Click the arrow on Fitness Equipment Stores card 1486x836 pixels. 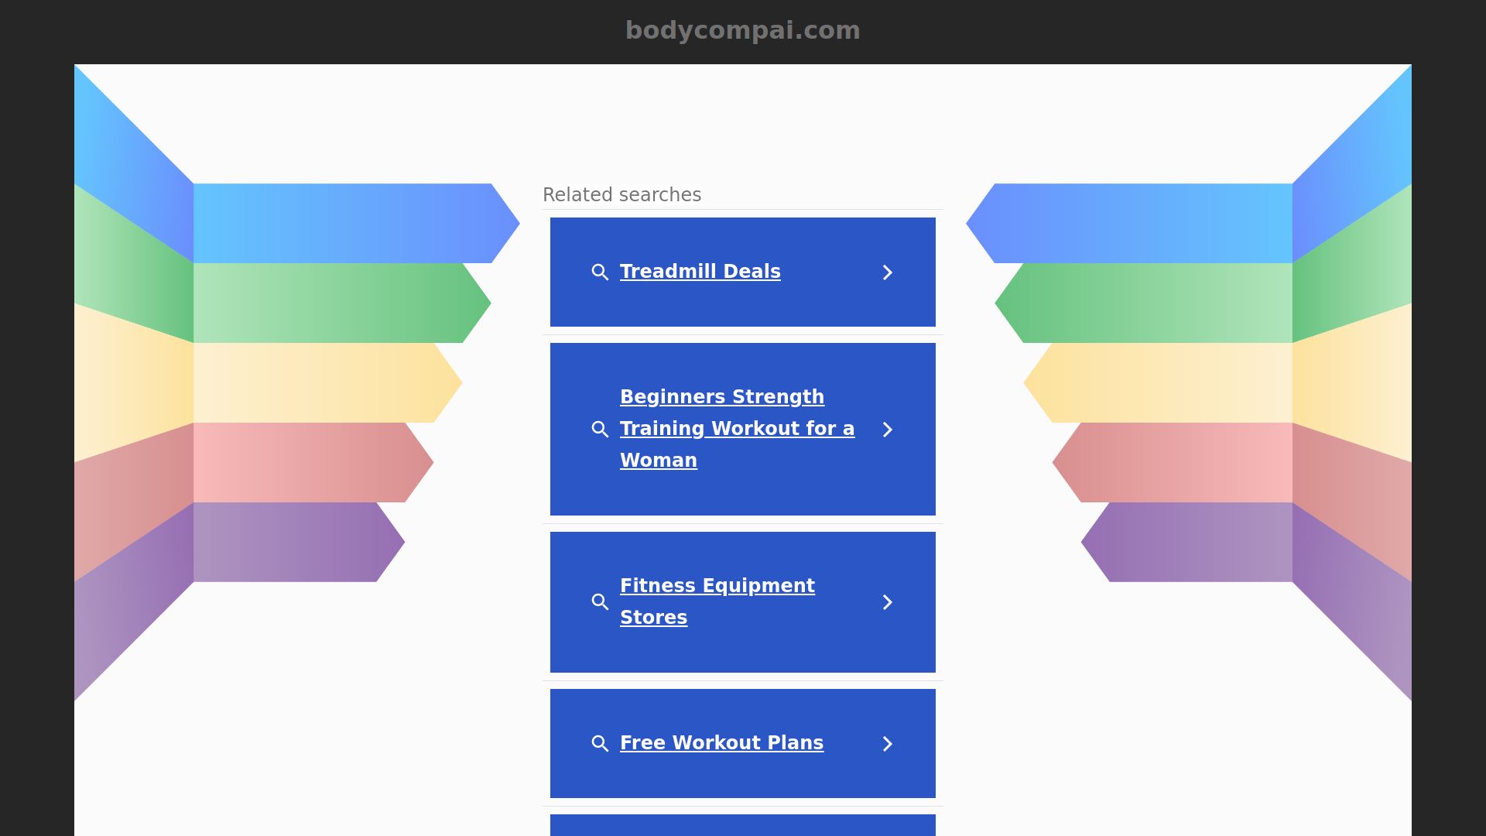(888, 602)
